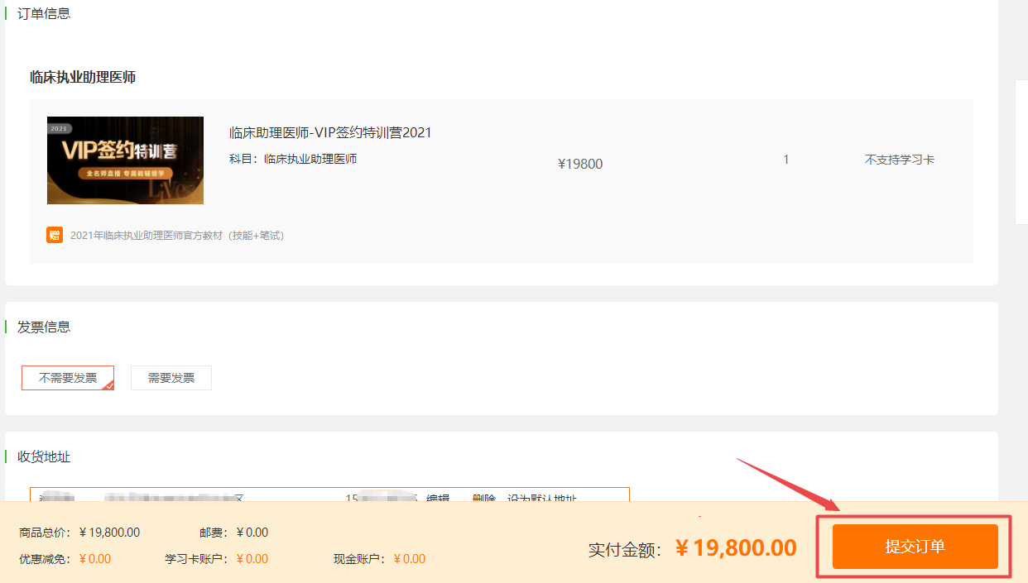Image resolution: width=1028 pixels, height=583 pixels.
Task: Click the orange 提交订单 submit button
Action: pos(915,547)
